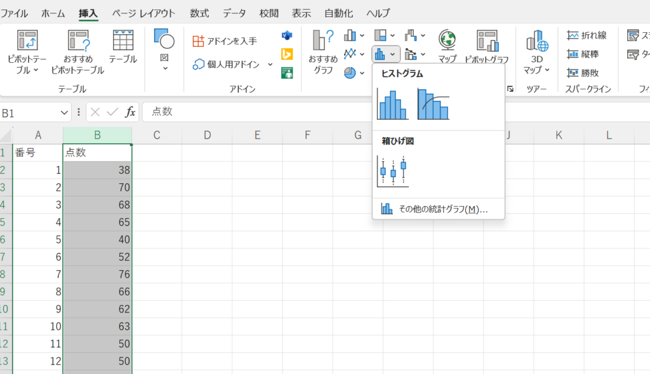Select the histogram chart thumbnail
The height and width of the screenshot is (374, 650).
point(392,104)
